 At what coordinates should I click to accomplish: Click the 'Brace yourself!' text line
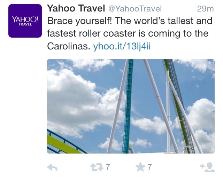point(130,21)
